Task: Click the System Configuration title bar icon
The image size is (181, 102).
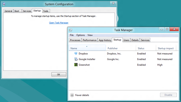Action: point(4,4)
